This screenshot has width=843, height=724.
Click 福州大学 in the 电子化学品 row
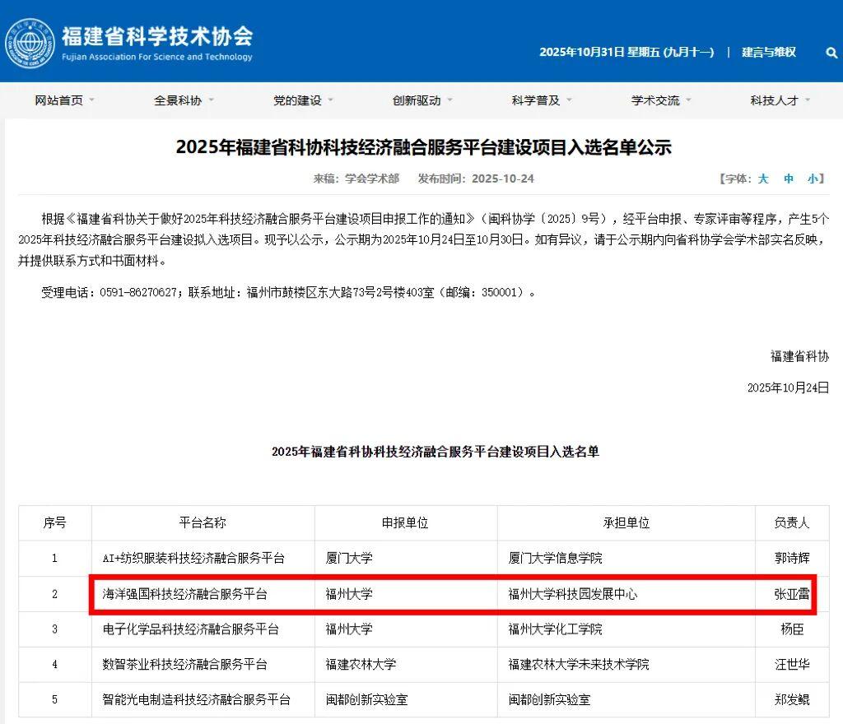pos(349,629)
